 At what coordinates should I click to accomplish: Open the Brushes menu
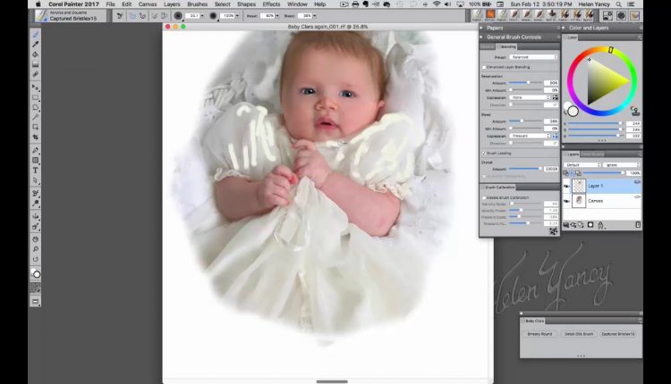(197, 4)
